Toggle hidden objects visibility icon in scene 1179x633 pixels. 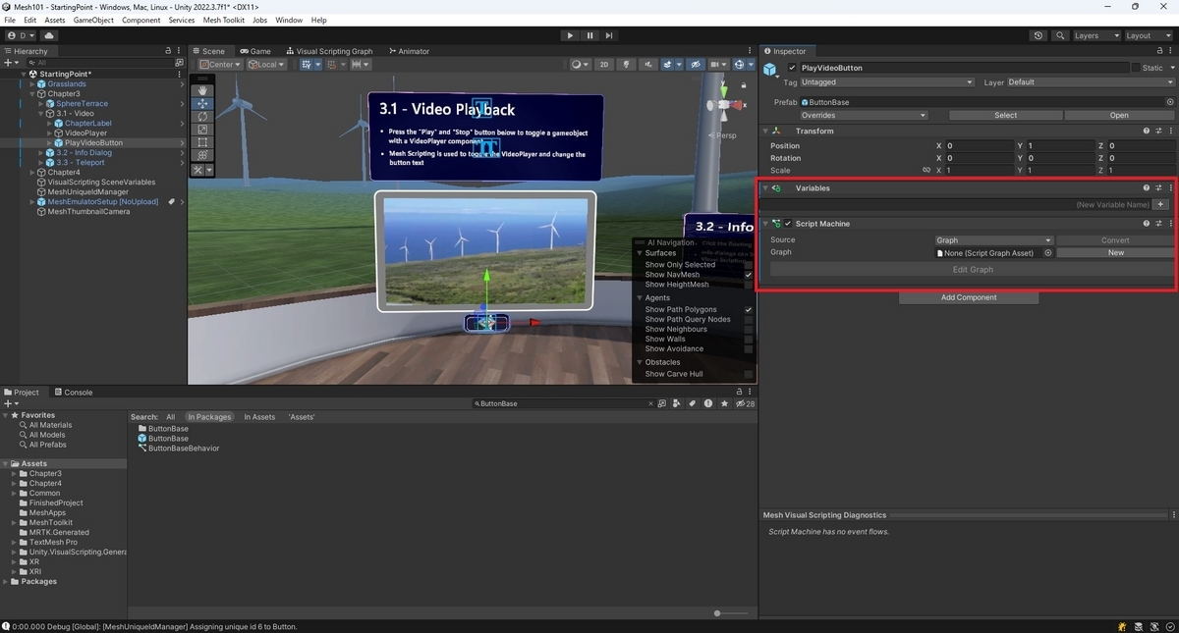tap(696, 65)
